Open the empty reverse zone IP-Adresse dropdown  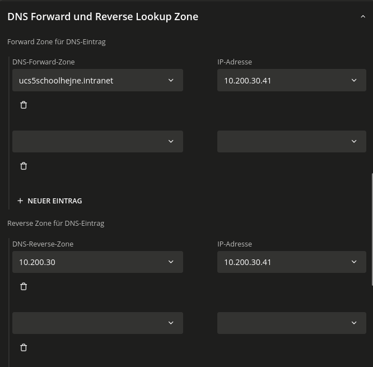(291, 323)
